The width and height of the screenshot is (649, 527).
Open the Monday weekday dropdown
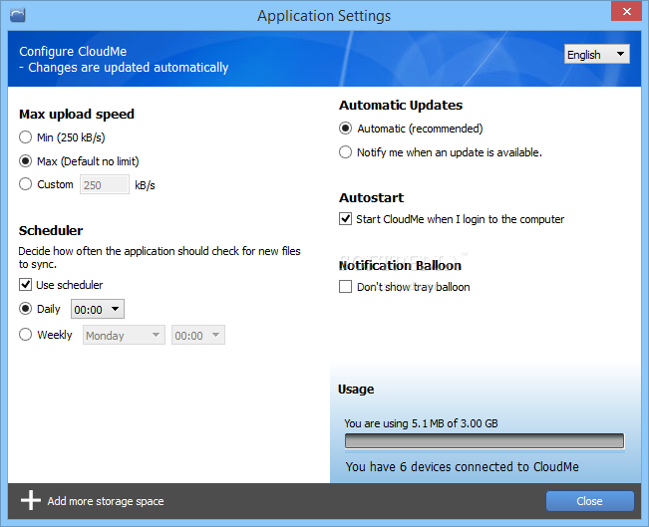[x=124, y=335]
